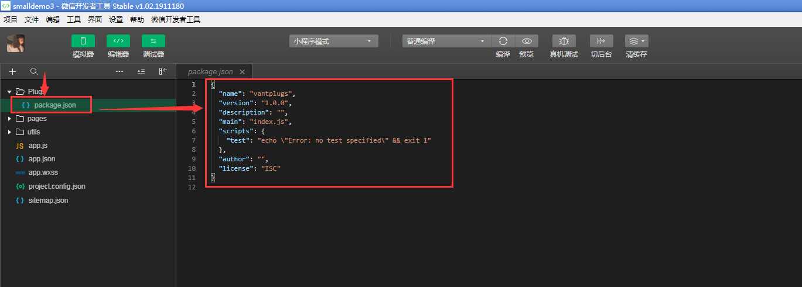Open the 项目 menu

click(10, 19)
